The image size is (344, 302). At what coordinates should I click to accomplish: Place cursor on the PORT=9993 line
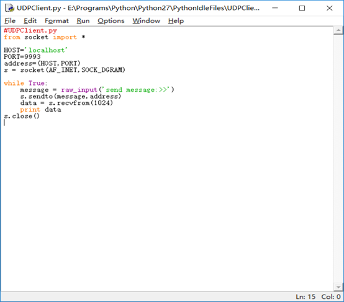click(22, 56)
